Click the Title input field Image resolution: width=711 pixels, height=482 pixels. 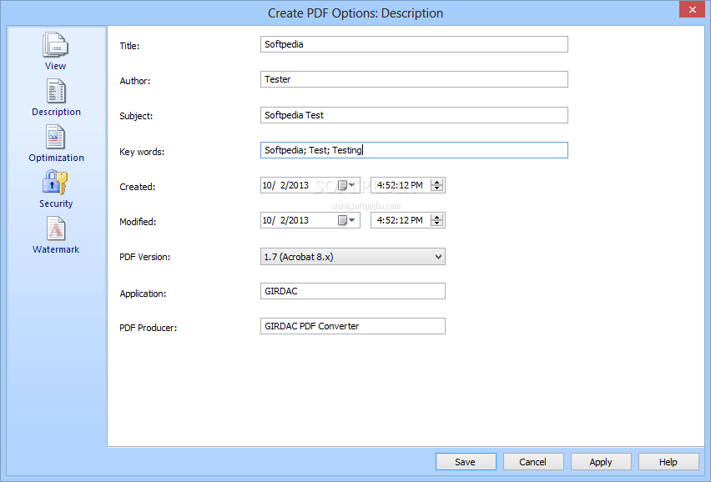(414, 44)
